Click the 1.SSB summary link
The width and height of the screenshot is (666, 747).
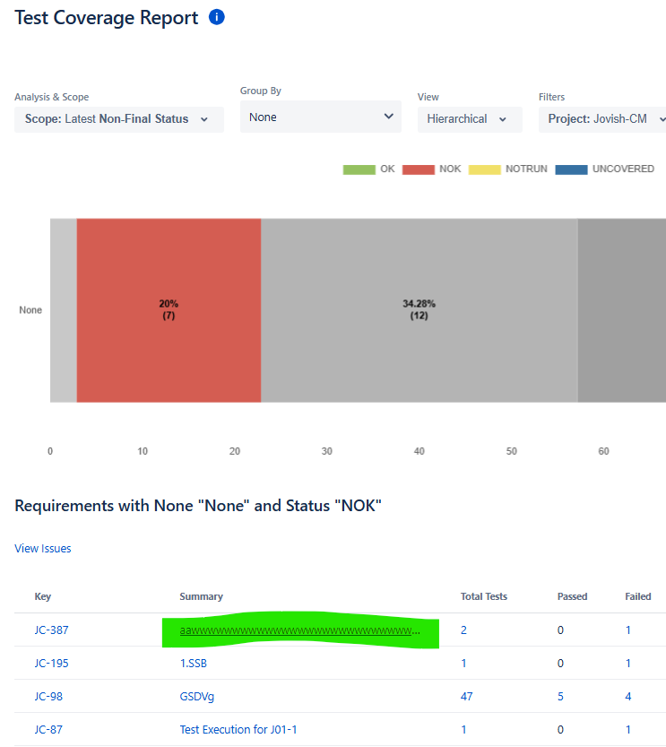pos(194,664)
